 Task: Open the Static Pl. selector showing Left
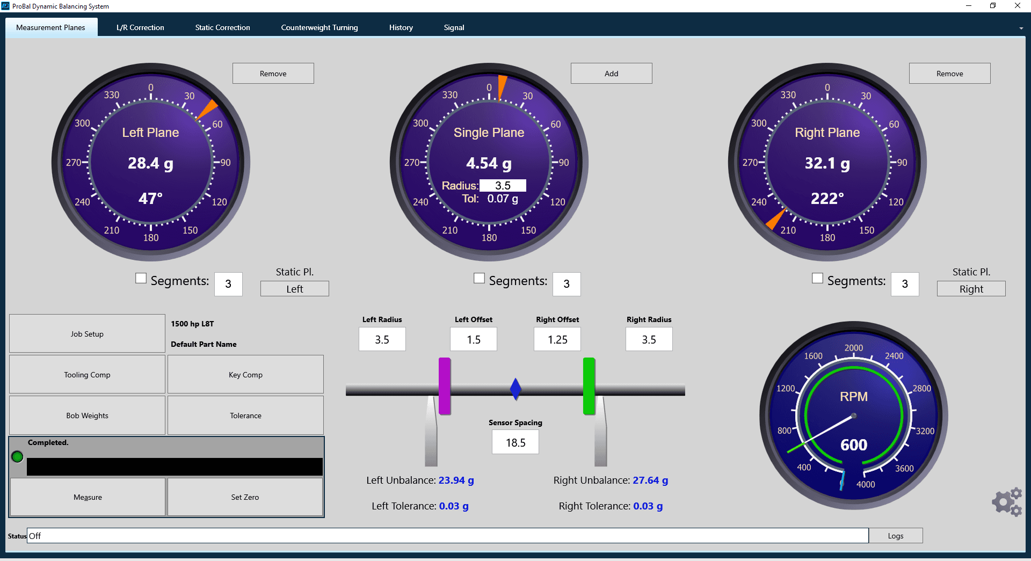(x=294, y=288)
